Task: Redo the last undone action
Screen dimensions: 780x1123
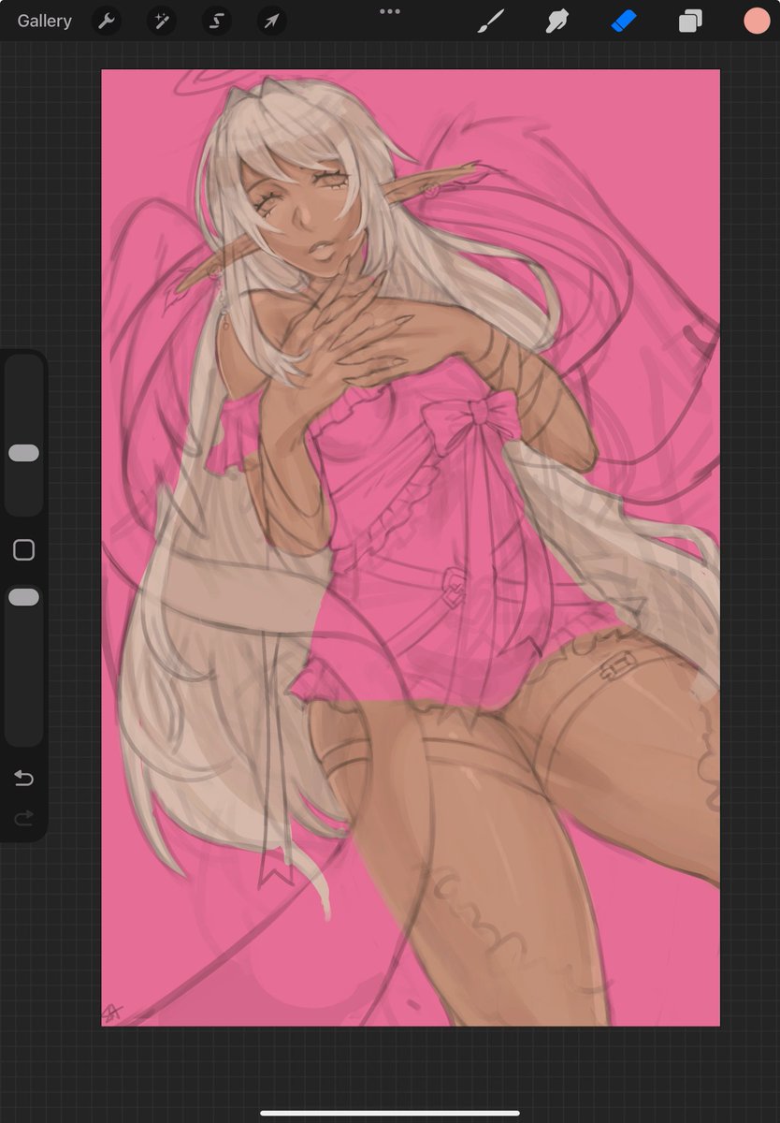Action: coord(23,819)
